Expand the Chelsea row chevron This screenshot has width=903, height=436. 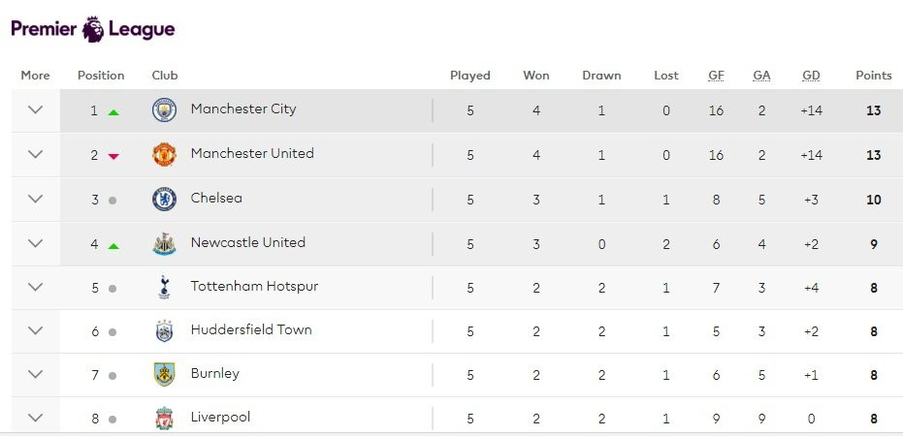point(36,199)
